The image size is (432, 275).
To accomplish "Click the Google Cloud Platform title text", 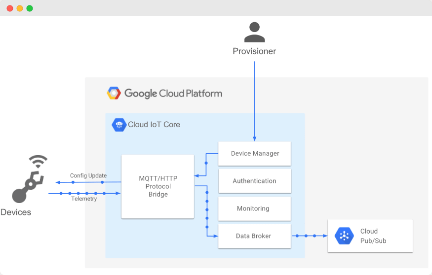I will click(x=173, y=94).
